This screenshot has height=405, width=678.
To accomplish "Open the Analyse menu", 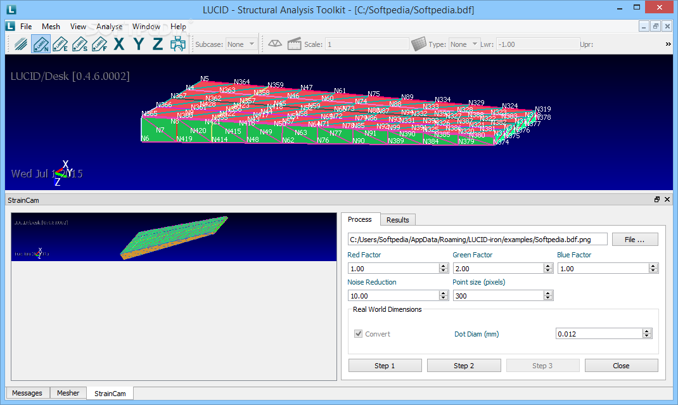I will pyautogui.click(x=110, y=27).
